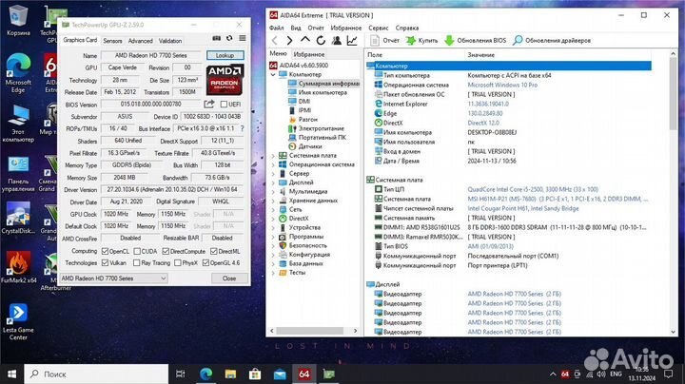Screen dimensions: 685x384
Task: Expand the Хранение данных tree node
Action: point(273,201)
